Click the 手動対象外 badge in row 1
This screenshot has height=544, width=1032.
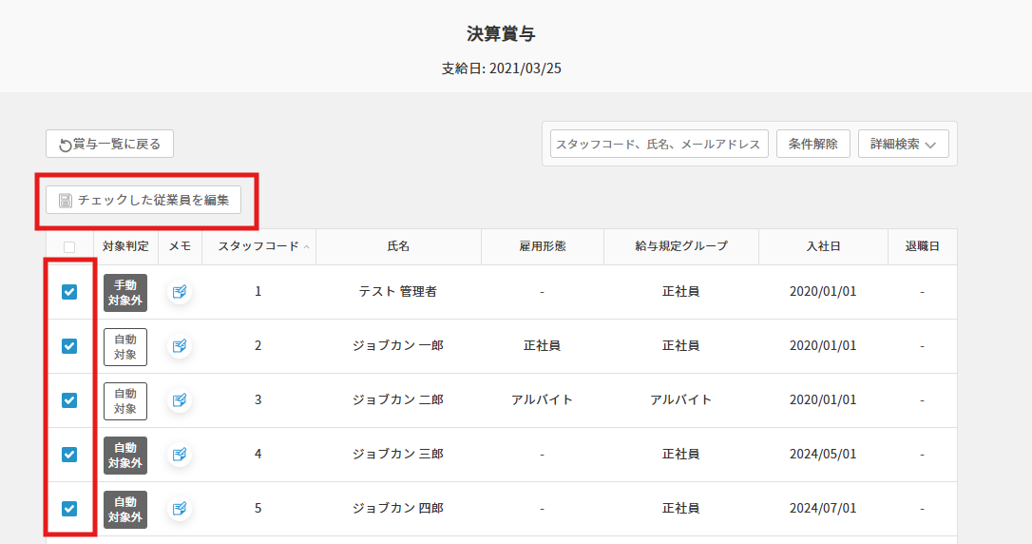pyautogui.click(x=125, y=292)
